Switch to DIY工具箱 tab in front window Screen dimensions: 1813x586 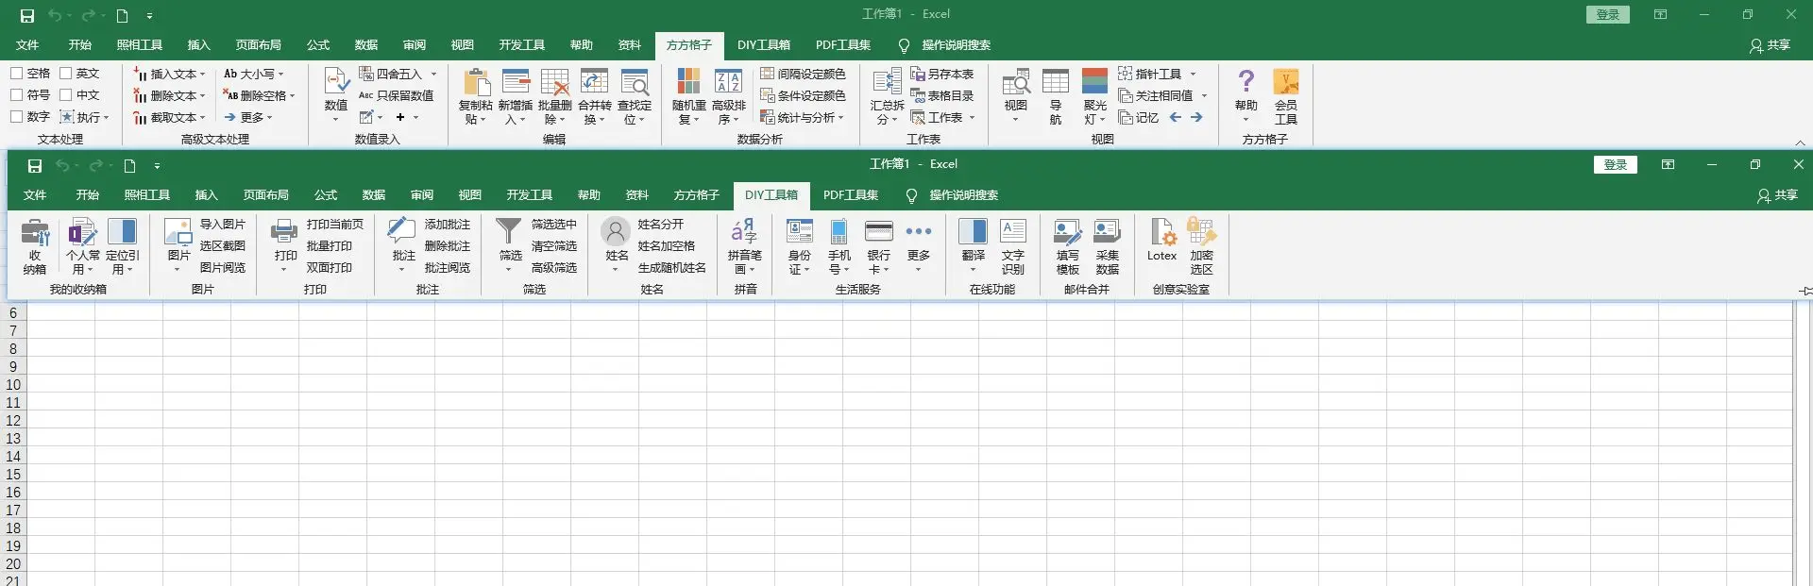pos(771,195)
